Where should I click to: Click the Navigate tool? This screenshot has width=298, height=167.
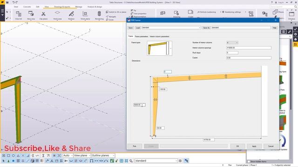(x=111, y=17)
